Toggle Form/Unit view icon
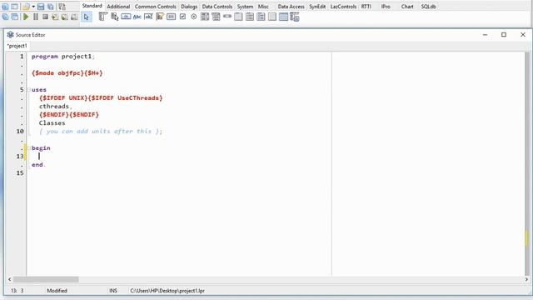 coord(62,7)
